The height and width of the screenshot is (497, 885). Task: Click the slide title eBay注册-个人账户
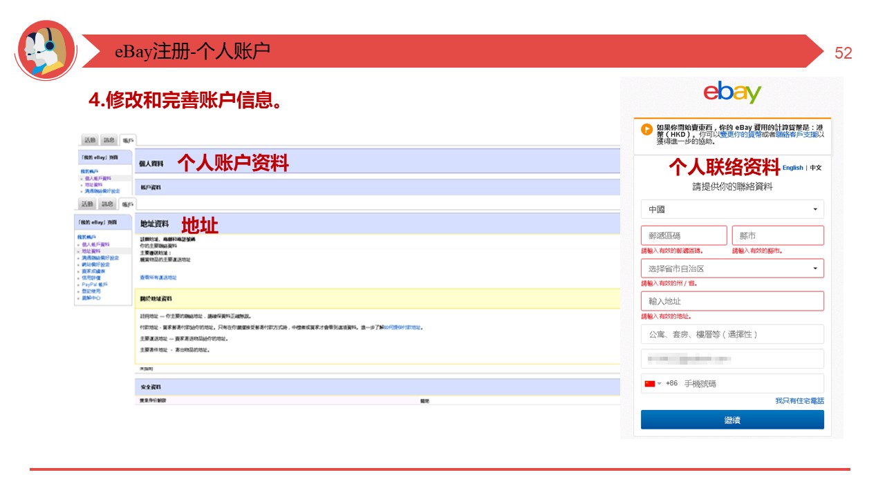[x=192, y=51]
